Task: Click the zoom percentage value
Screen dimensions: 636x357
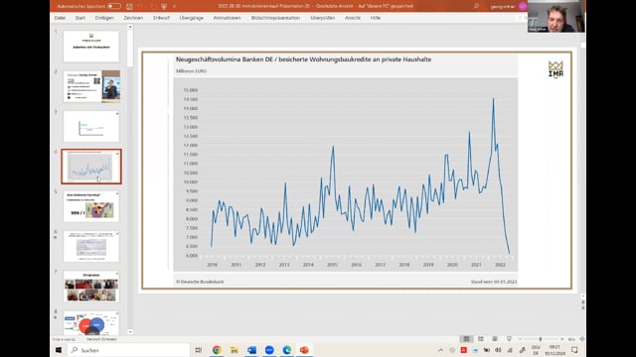Action: tap(571, 339)
